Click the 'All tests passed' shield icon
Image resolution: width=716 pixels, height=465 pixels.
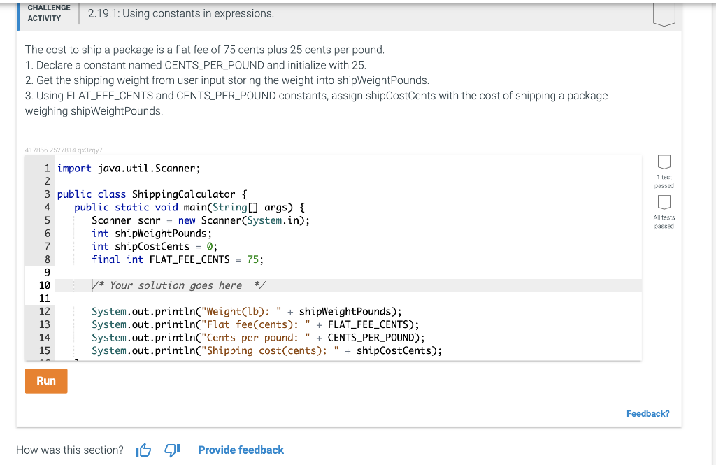tap(664, 202)
